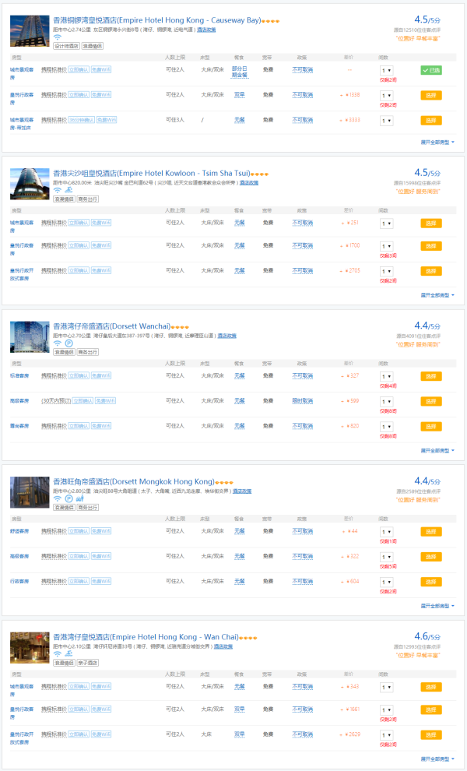Image resolution: width=467 pixels, height=771 pixels.
Task: Click parking P icon under Dorsett Wanchai
Action: pyautogui.click(x=68, y=343)
